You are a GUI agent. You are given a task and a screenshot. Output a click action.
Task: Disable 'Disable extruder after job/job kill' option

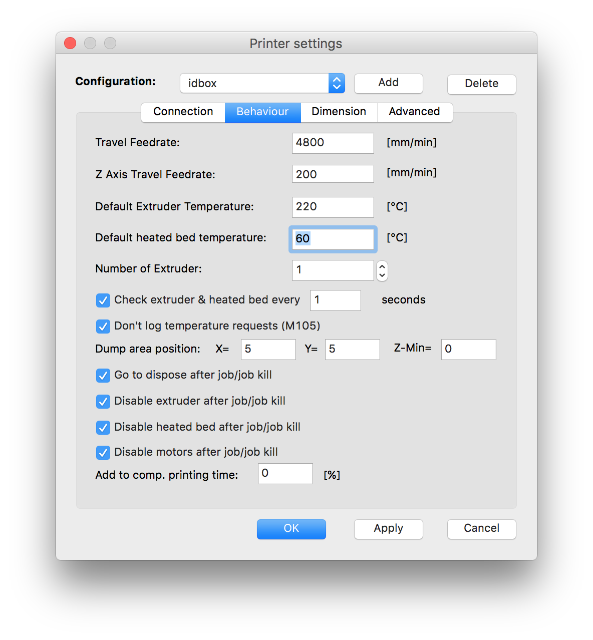tap(103, 402)
